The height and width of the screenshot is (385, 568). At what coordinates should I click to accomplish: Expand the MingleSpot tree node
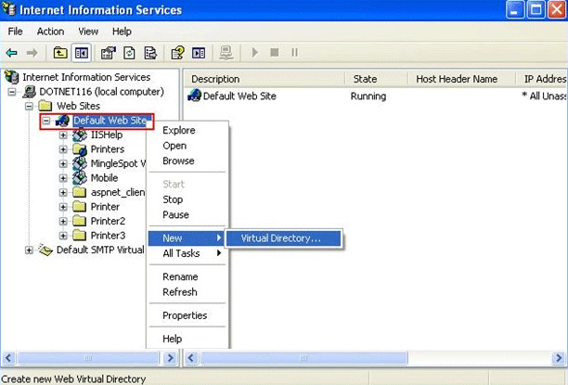pos(63,163)
